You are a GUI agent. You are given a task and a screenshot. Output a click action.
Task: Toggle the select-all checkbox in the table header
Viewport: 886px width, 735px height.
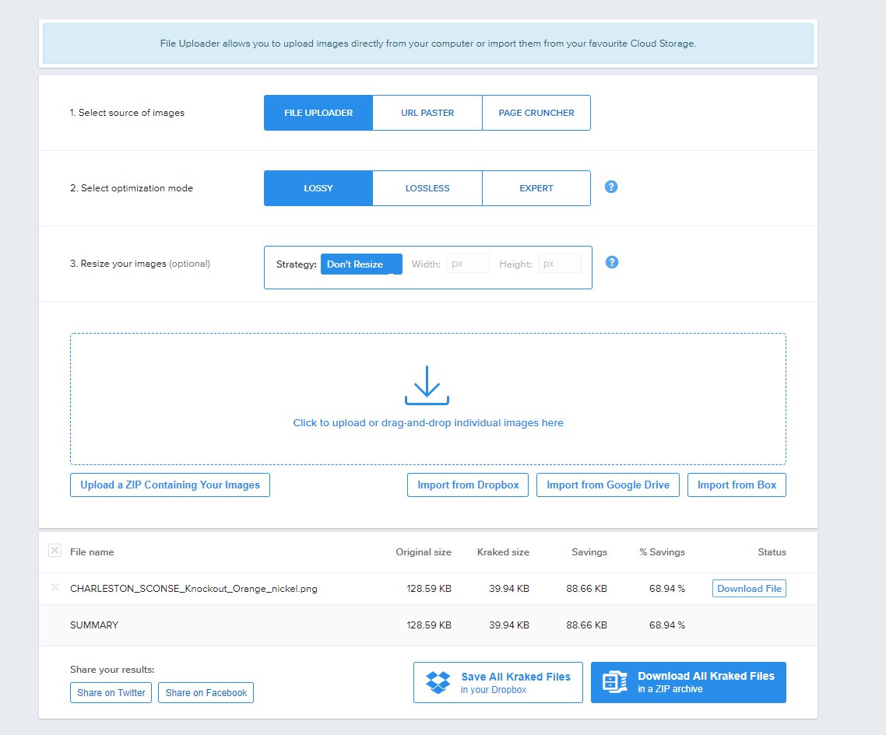coord(54,551)
